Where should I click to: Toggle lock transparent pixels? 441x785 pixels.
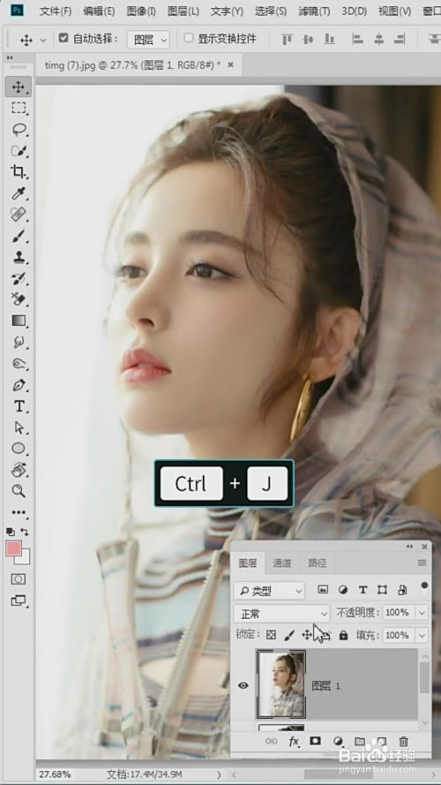click(x=271, y=635)
